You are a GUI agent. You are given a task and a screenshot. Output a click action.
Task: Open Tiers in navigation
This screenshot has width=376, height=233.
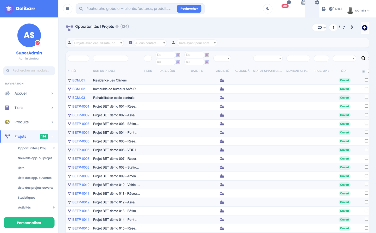[29, 108]
